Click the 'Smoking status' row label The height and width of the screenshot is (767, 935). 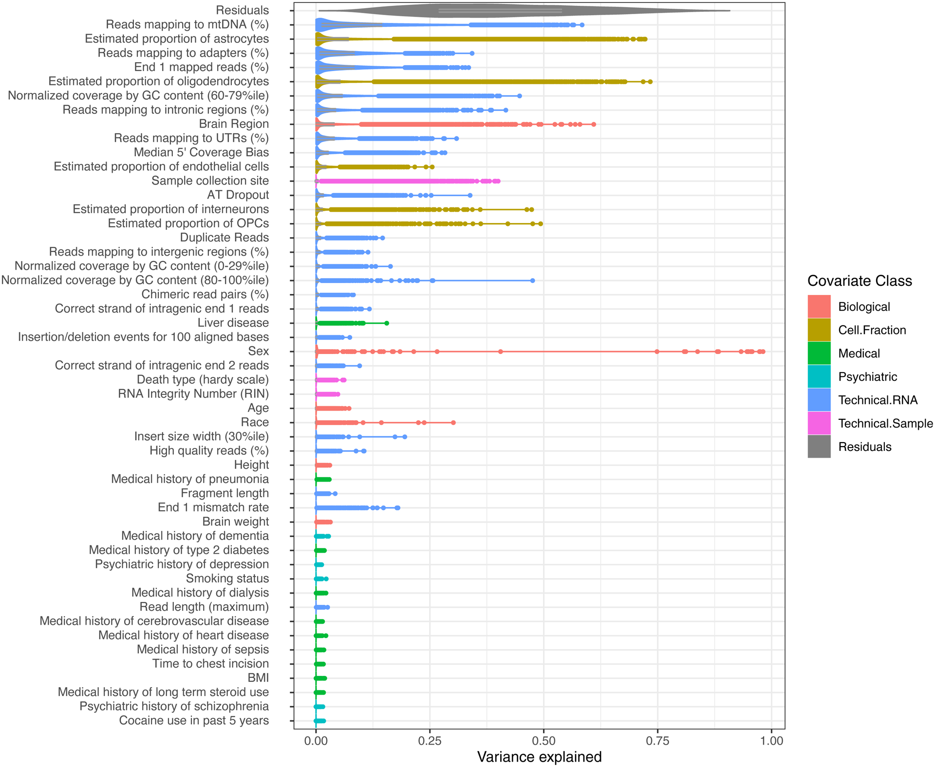227,578
